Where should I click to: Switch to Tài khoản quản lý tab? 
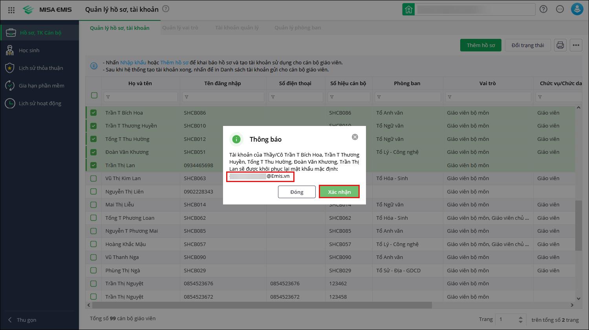[x=237, y=28]
